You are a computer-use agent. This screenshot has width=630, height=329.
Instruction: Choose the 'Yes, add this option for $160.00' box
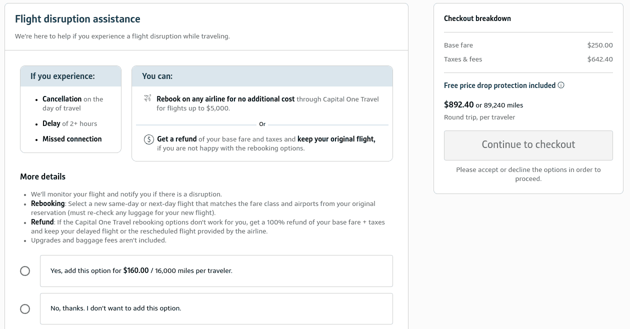pos(216,271)
